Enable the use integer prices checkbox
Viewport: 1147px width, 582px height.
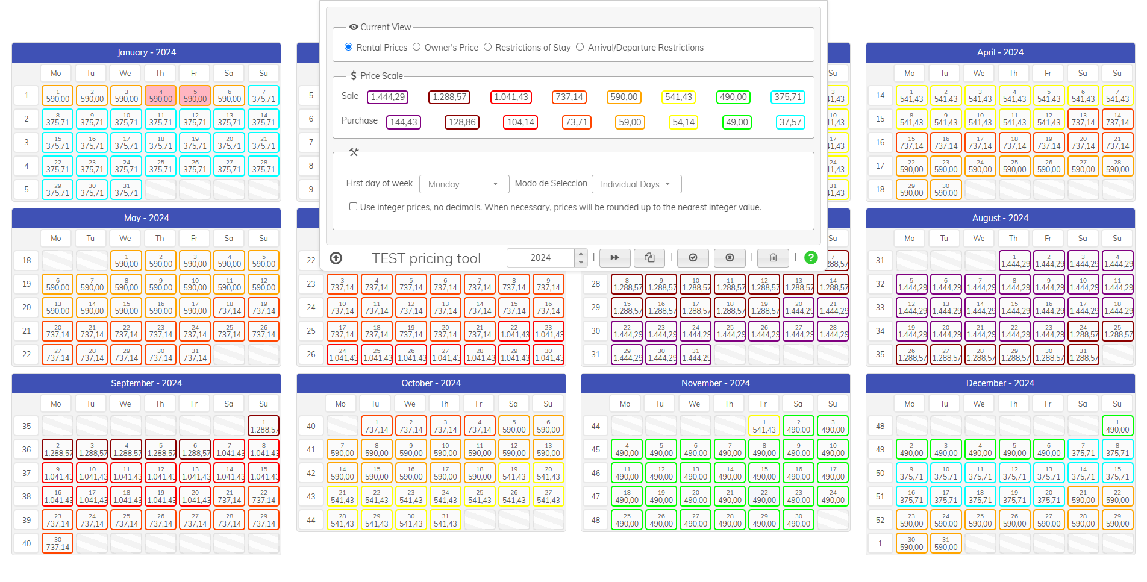click(x=353, y=207)
